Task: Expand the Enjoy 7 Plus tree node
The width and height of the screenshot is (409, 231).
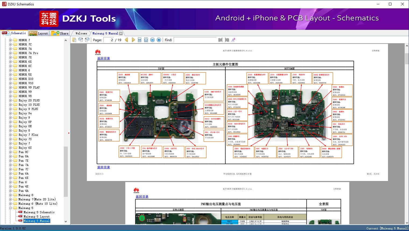Action: tap(10, 135)
